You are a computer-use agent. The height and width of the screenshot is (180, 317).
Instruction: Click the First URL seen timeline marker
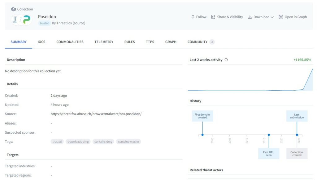pyautogui.click(x=269, y=135)
